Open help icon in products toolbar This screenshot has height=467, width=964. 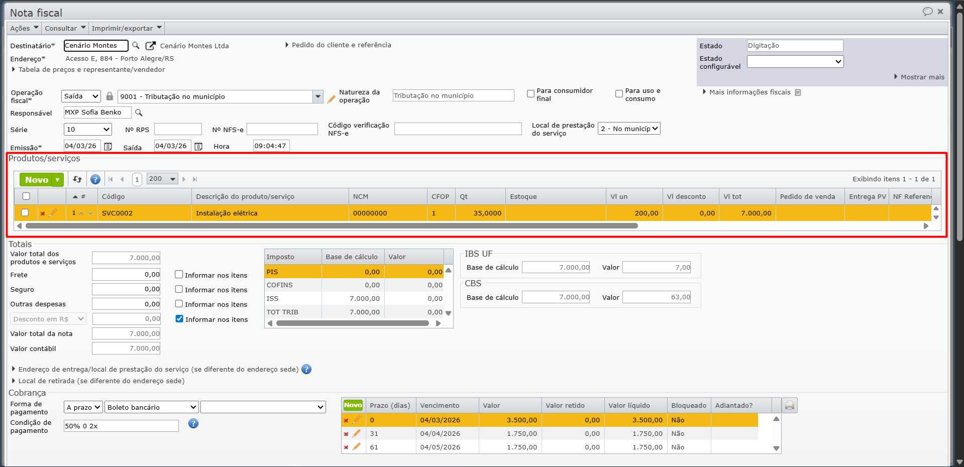95,179
